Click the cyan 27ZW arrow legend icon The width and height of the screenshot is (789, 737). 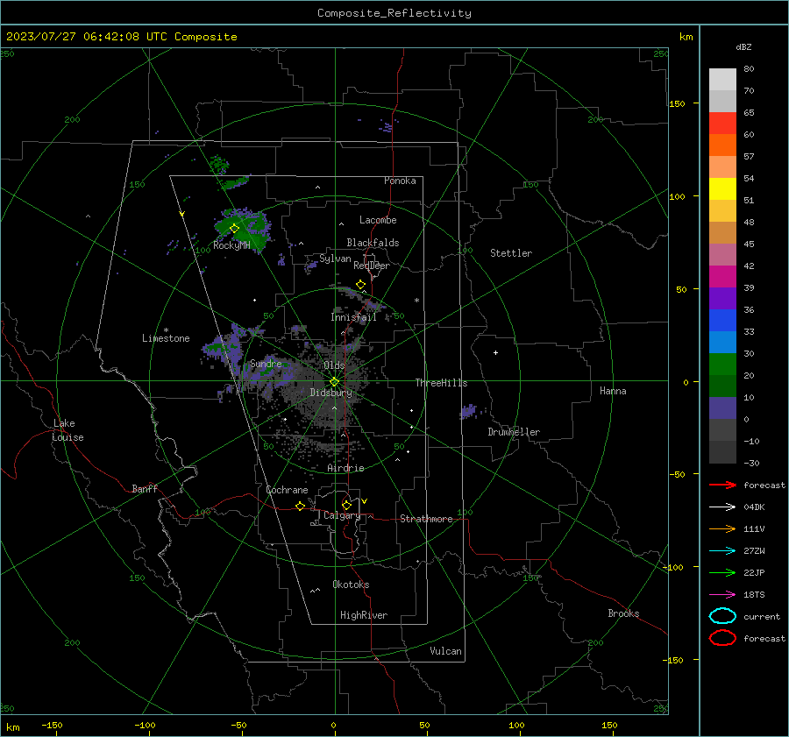[722, 550]
